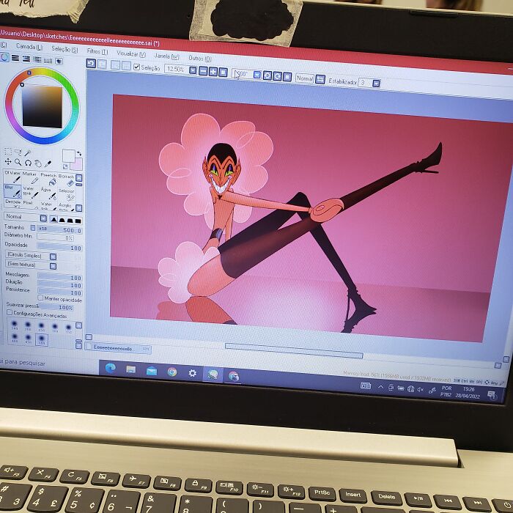The height and width of the screenshot is (513, 513).
Task: Click the undo arrow in the toolbar
Action: point(91,64)
